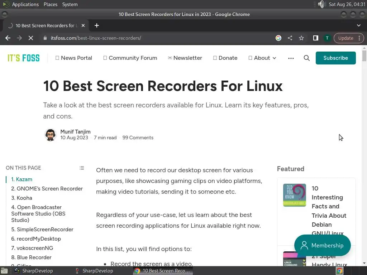Jump to 7. vokoscreenNG section
This screenshot has width=367, height=275.
32,248
